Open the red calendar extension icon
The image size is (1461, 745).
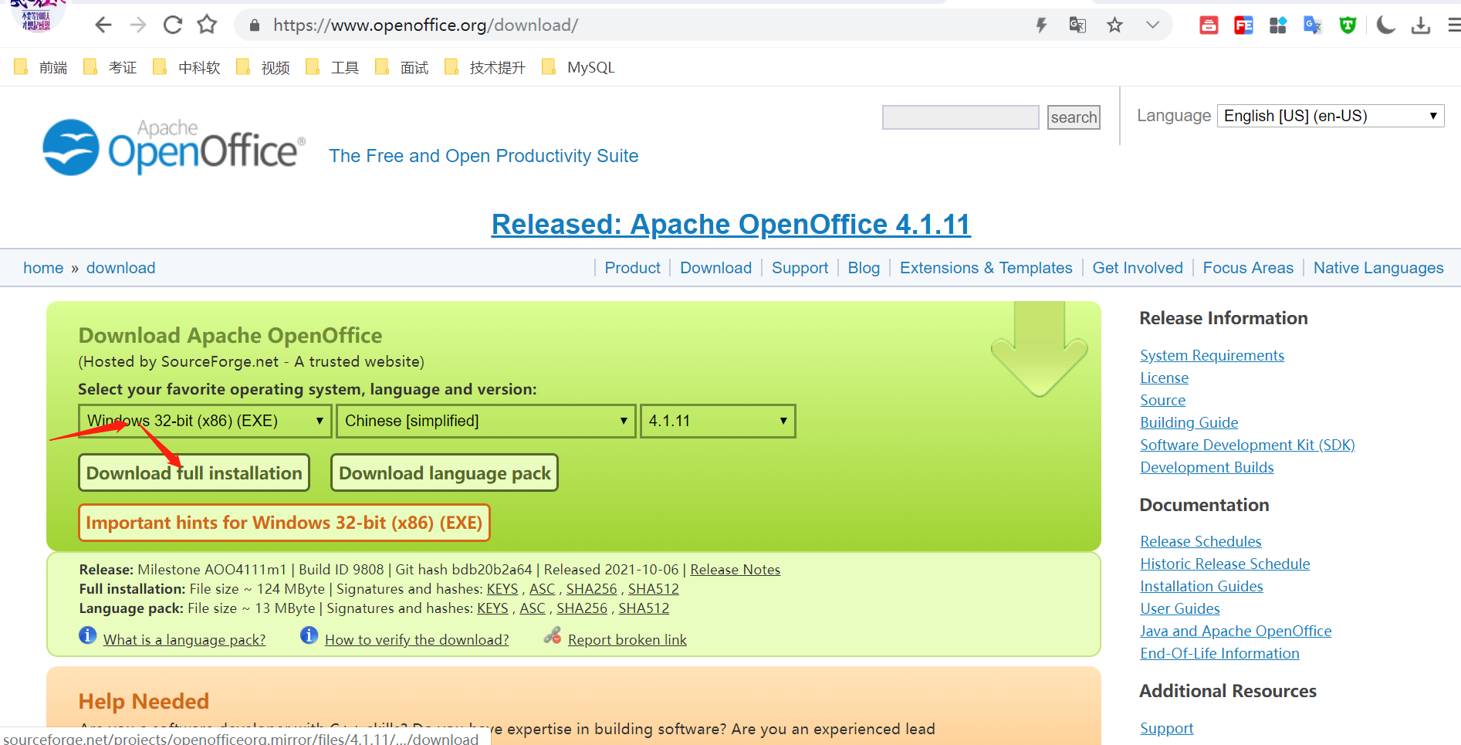(1209, 25)
